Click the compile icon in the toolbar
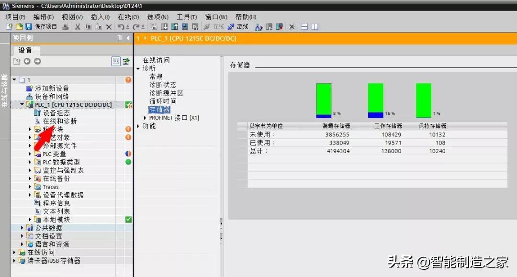517x277 pixels. coord(154,27)
